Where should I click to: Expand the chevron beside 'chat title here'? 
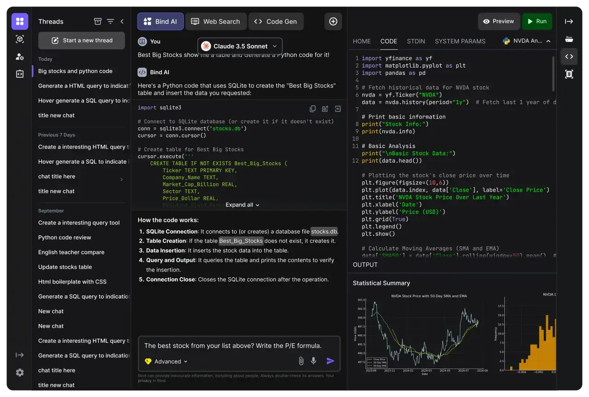click(121, 180)
